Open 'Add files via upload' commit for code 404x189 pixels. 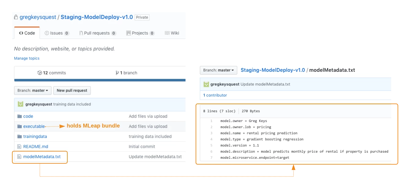tap(148, 116)
